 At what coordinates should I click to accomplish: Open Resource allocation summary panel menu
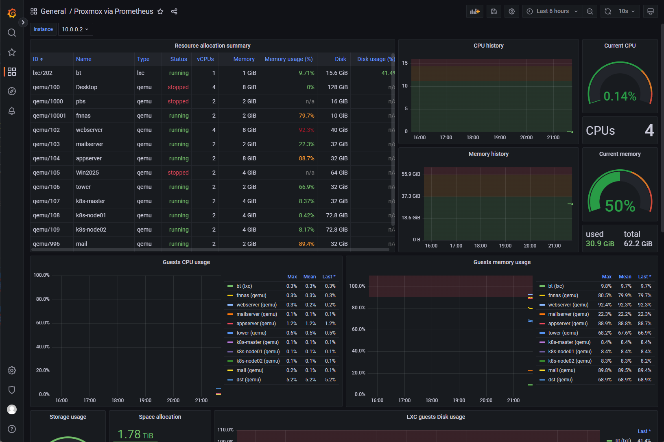click(212, 46)
